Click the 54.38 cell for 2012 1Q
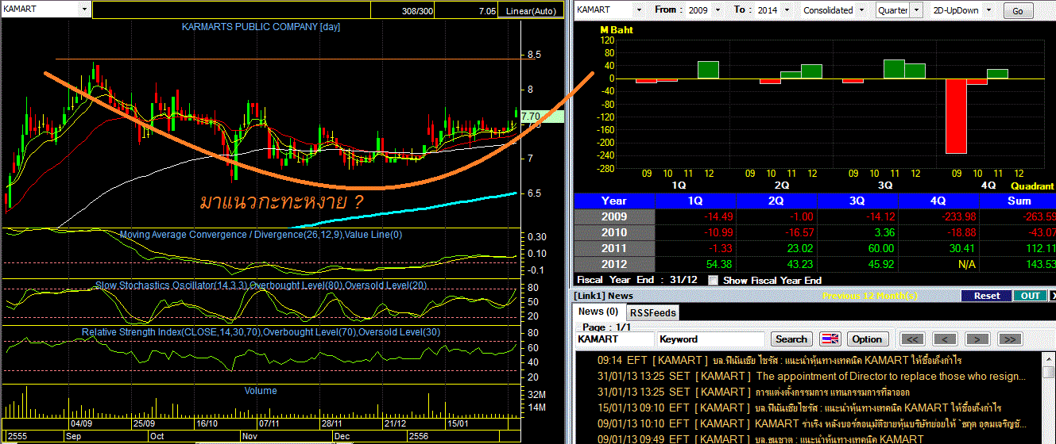 click(694, 264)
